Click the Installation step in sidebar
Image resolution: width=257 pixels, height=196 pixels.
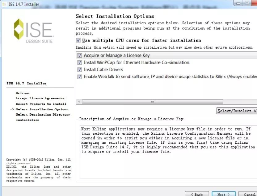tap(27, 120)
